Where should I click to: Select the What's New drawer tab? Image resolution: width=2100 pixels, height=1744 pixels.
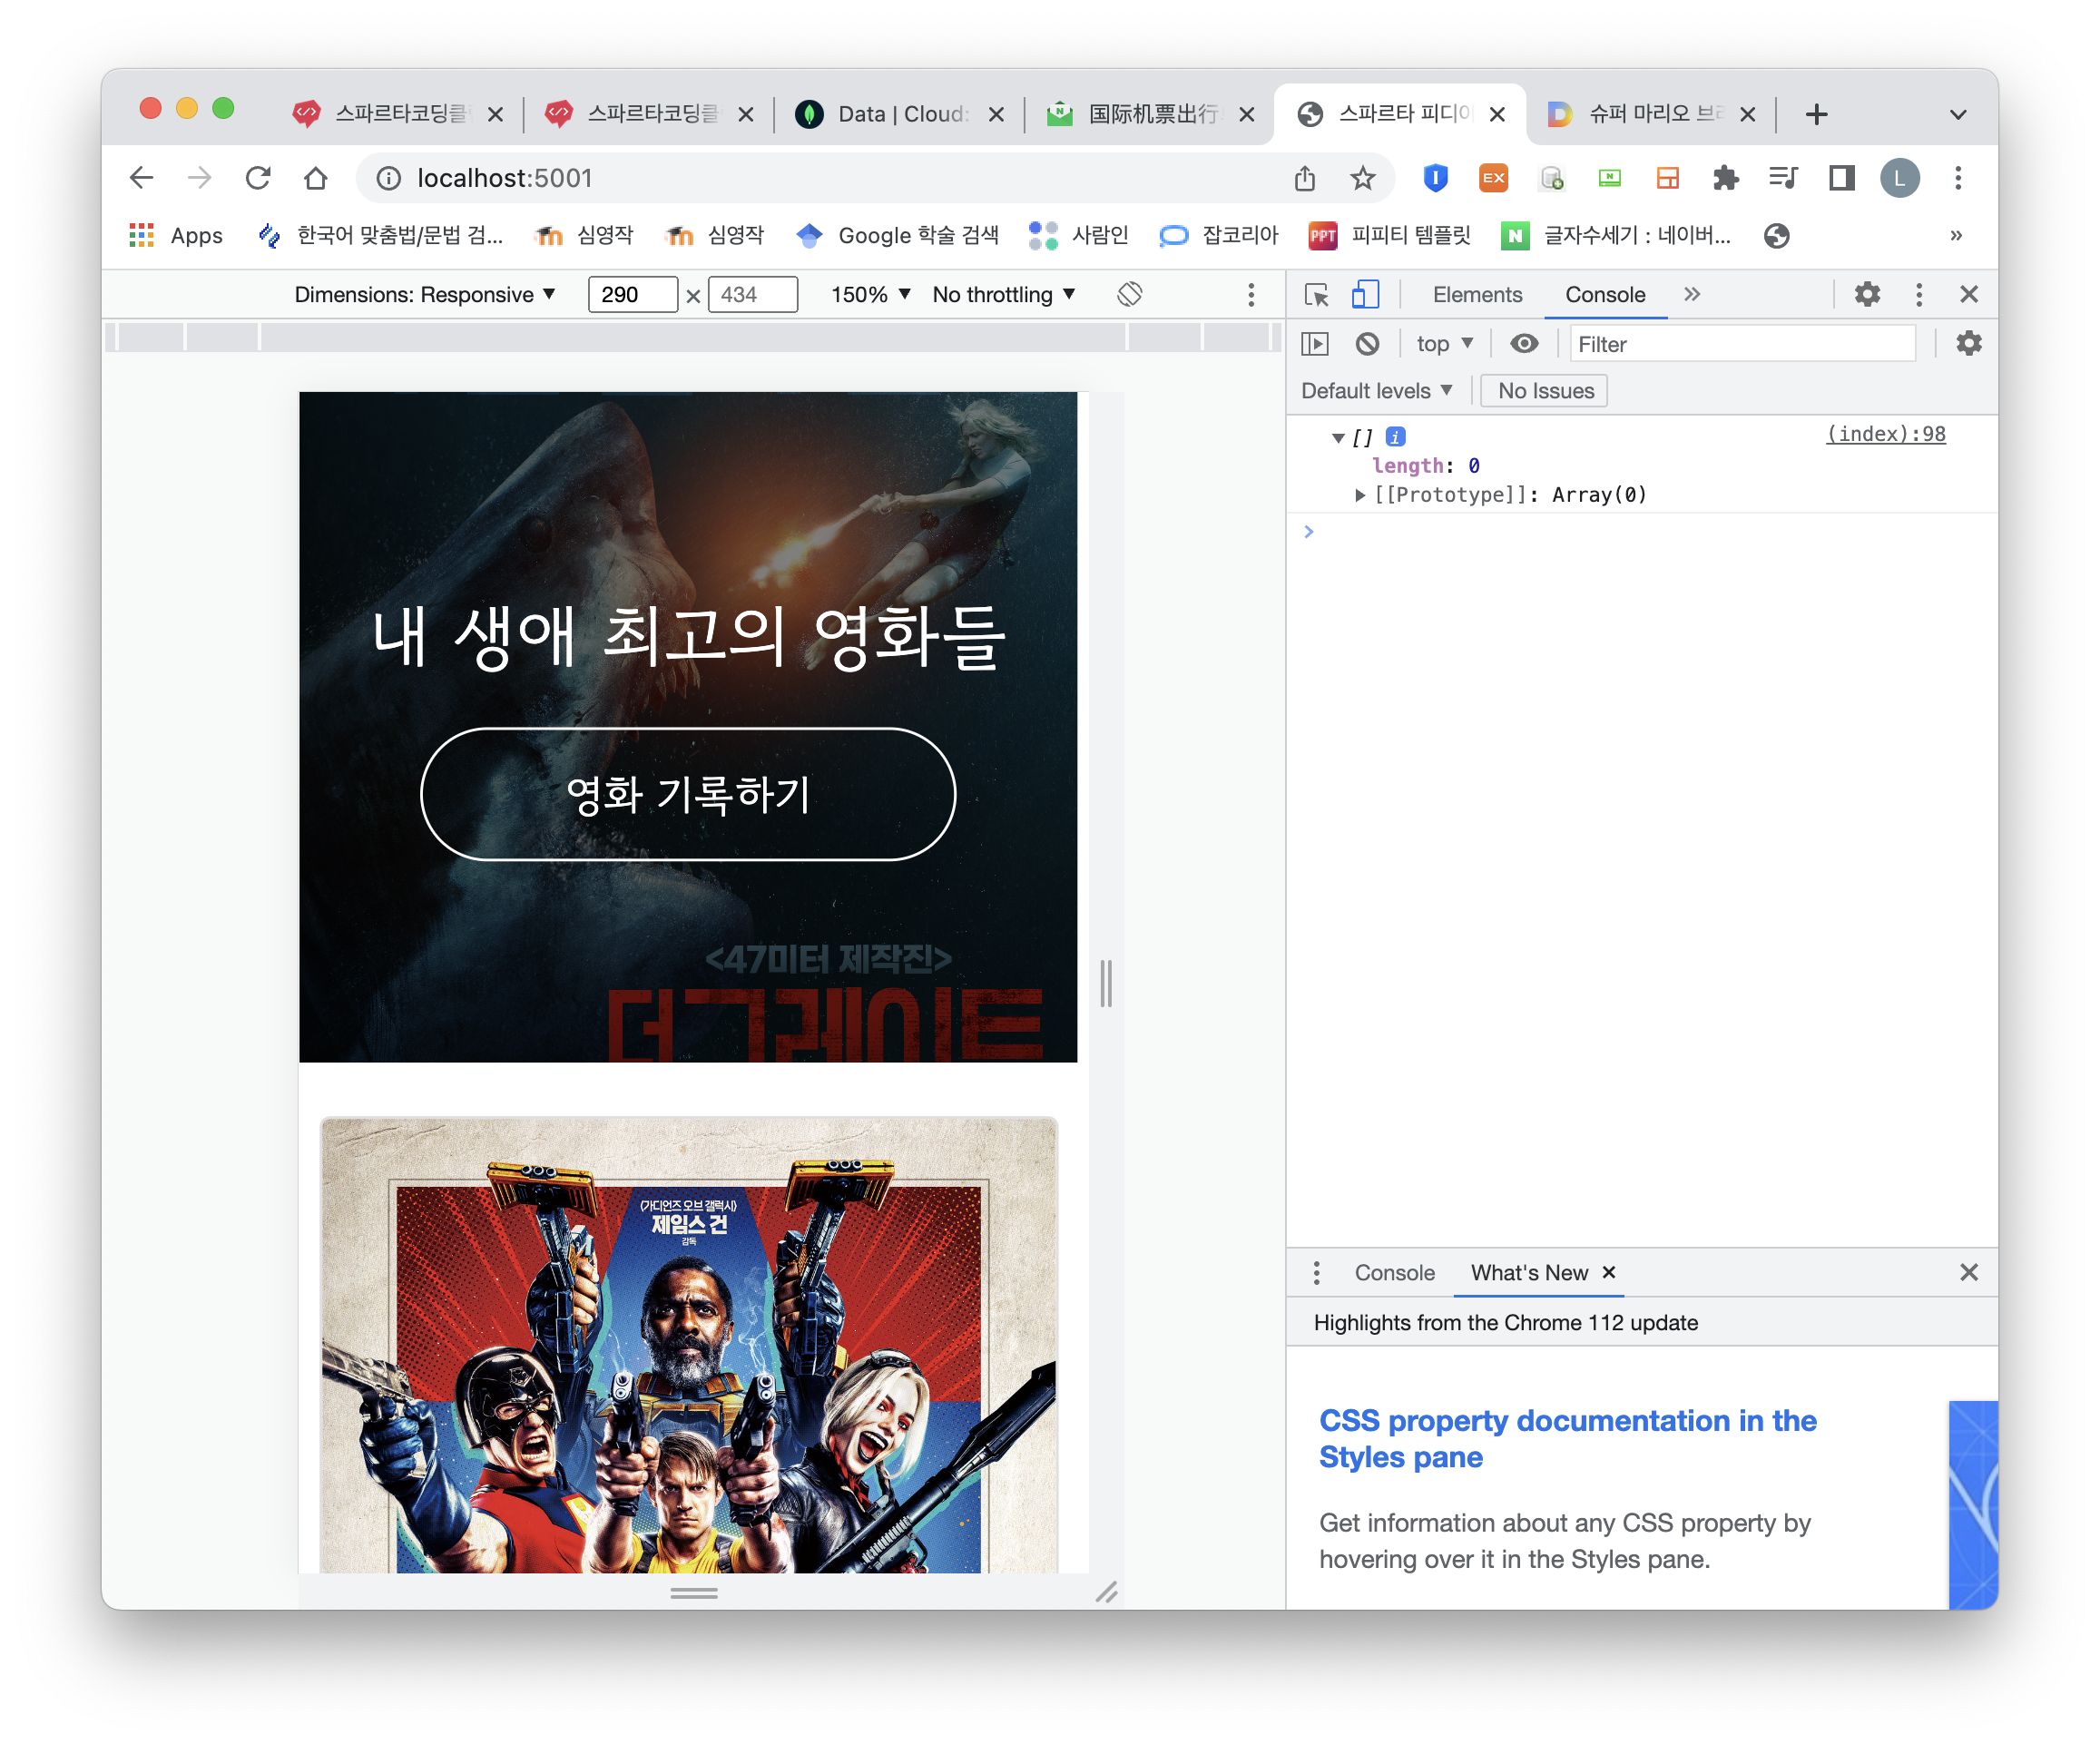pos(1529,1272)
